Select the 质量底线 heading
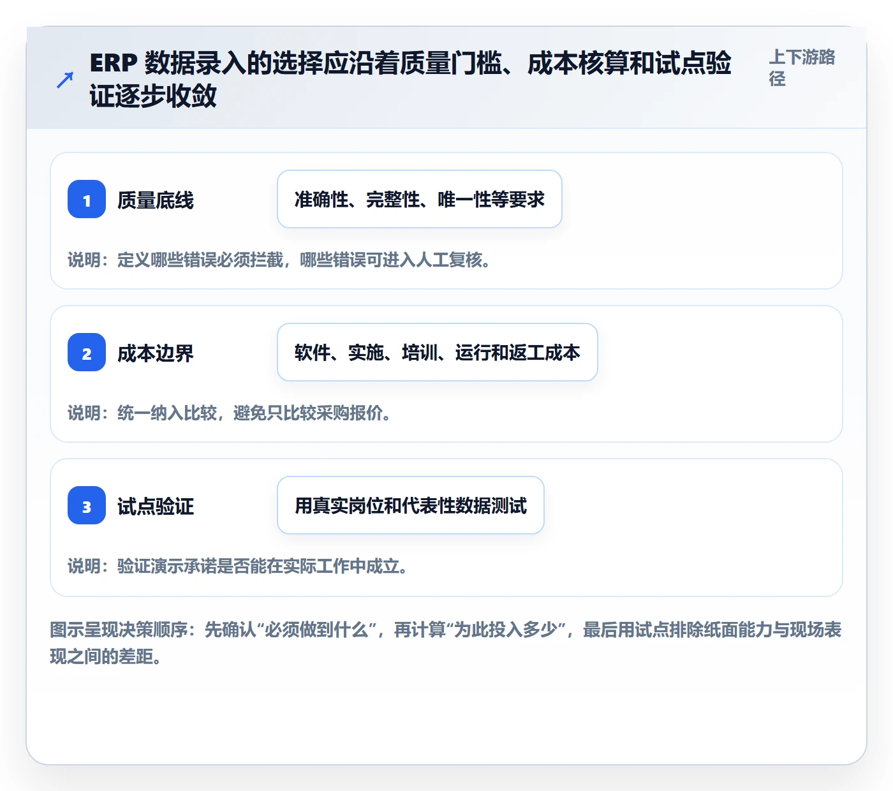Viewport: 893px width, 791px height. 156,200
